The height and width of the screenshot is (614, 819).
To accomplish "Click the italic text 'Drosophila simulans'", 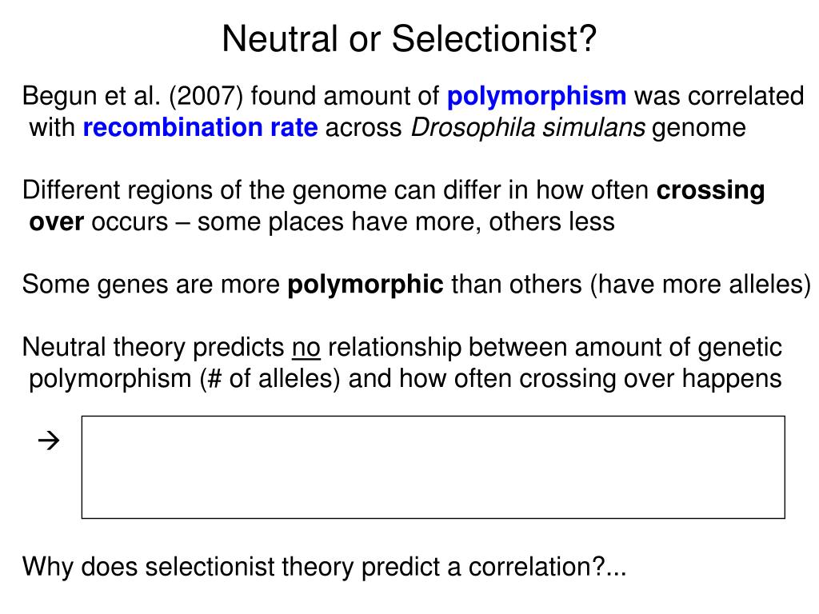I will (x=528, y=129).
